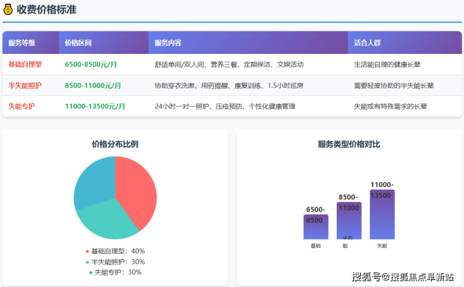Click the teal slice of the pie chart
Viewport: 464px width, 287px height.
pyautogui.click(x=107, y=219)
